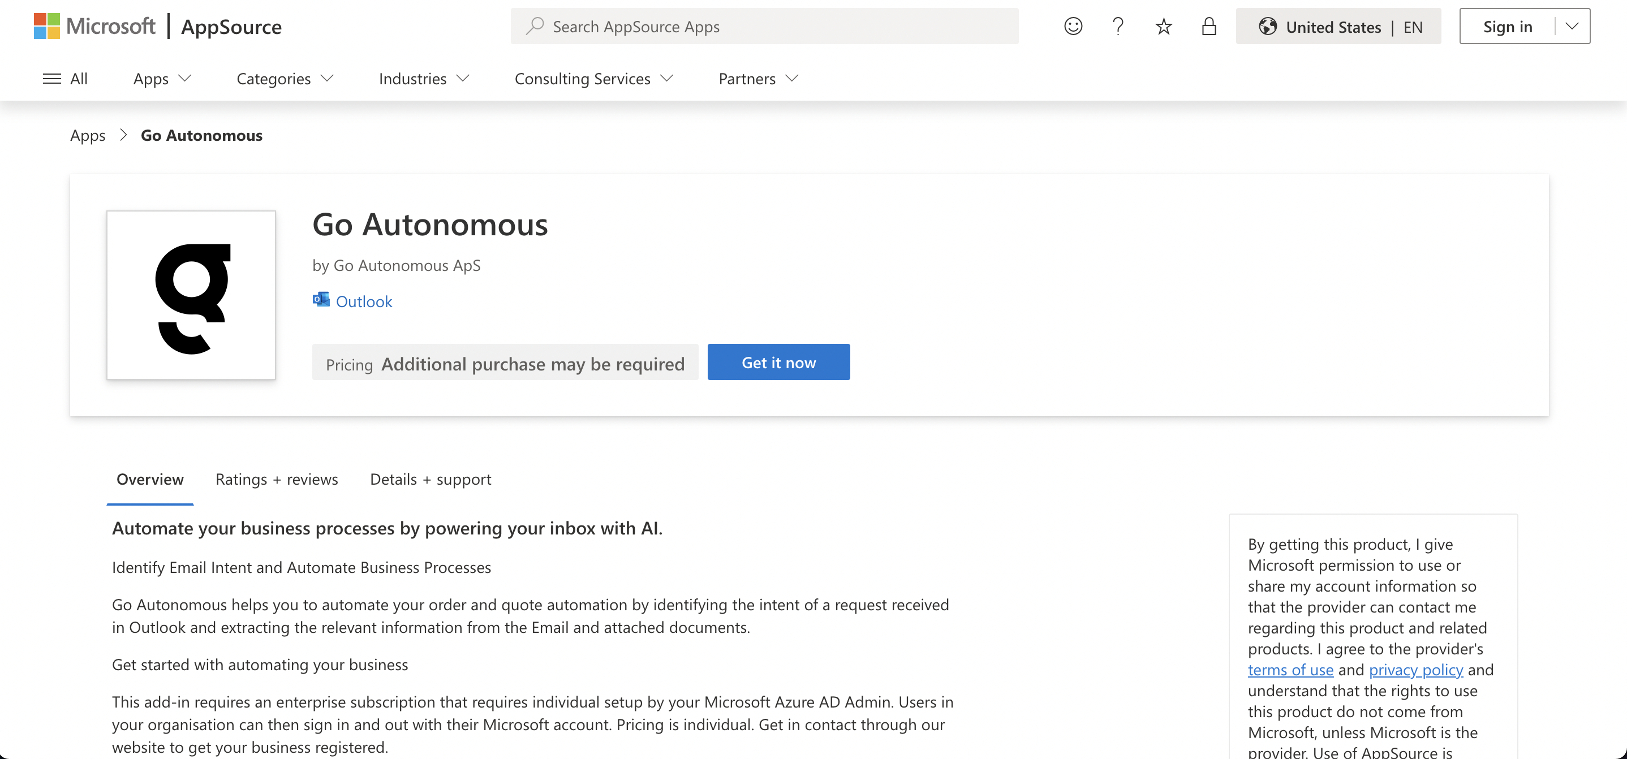Screen dimensions: 1627x759
Task: Switch to Ratings + reviews tab
Action: [277, 479]
